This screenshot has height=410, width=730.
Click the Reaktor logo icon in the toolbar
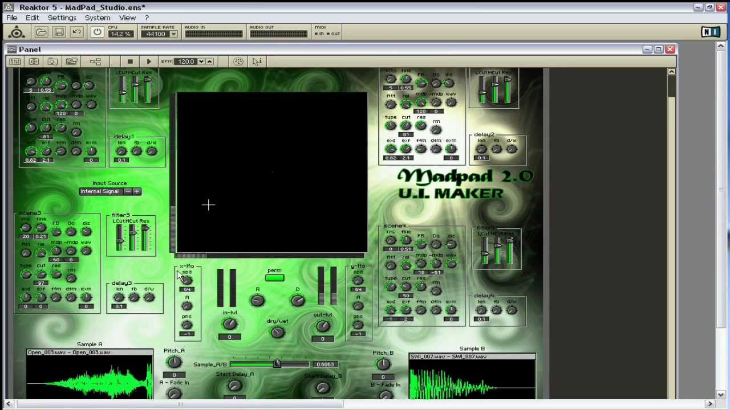[x=16, y=32]
